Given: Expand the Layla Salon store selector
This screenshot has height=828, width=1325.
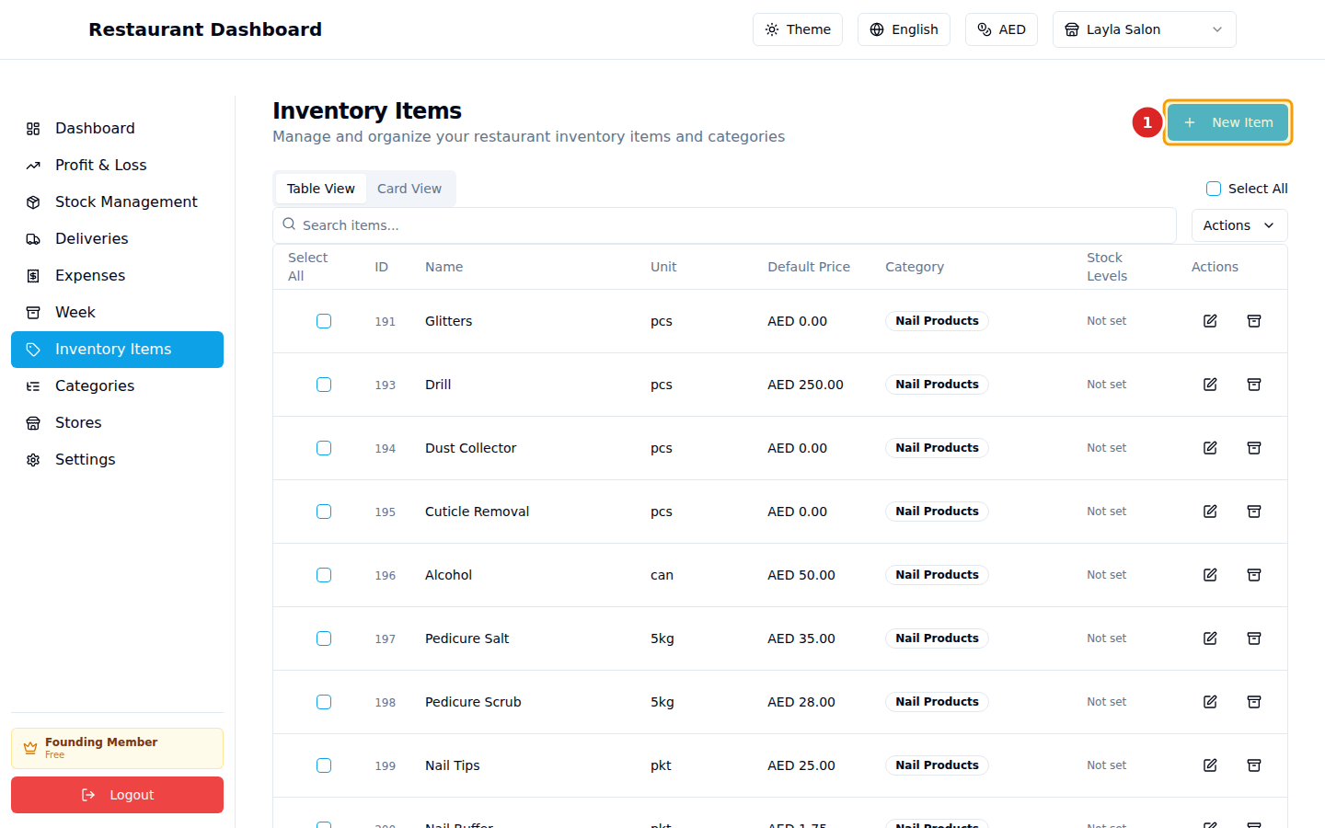Looking at the screenshot, I should coord(1144,29).
